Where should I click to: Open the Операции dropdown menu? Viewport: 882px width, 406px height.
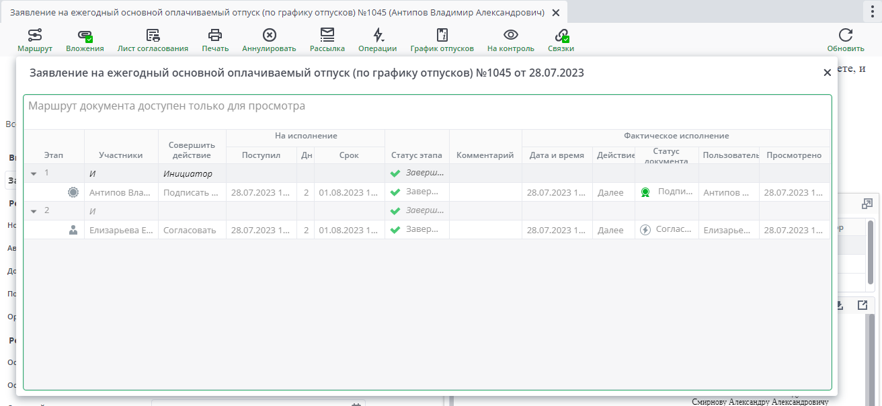coord(377,40)
